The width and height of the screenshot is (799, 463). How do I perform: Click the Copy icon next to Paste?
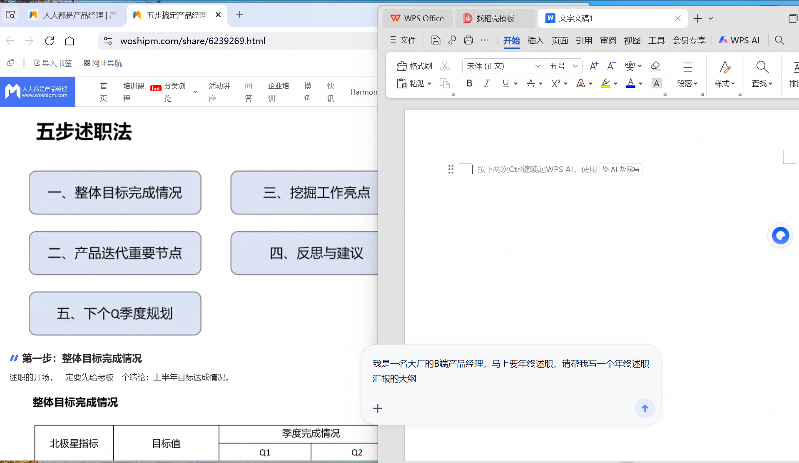point(445,83)
